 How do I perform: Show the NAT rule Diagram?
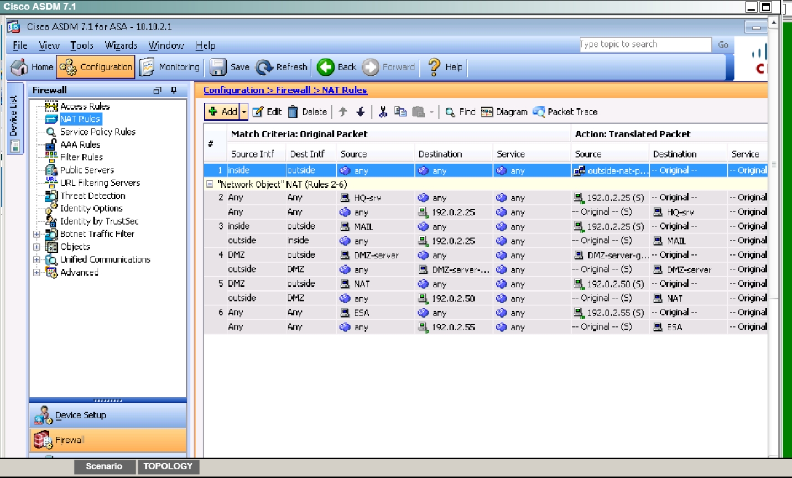coord(504,112)
